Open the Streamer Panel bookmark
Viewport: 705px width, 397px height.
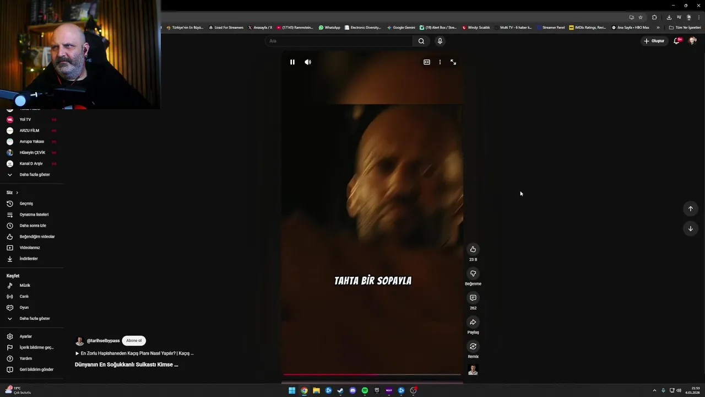pyautogui.click(x=551, y=27)
